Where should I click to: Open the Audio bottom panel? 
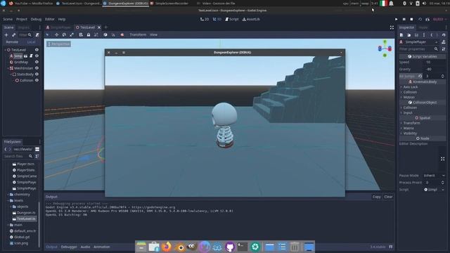85,247
